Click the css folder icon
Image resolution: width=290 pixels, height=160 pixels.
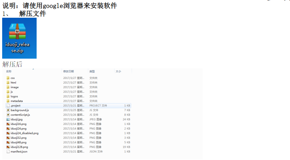coord(8,78)
